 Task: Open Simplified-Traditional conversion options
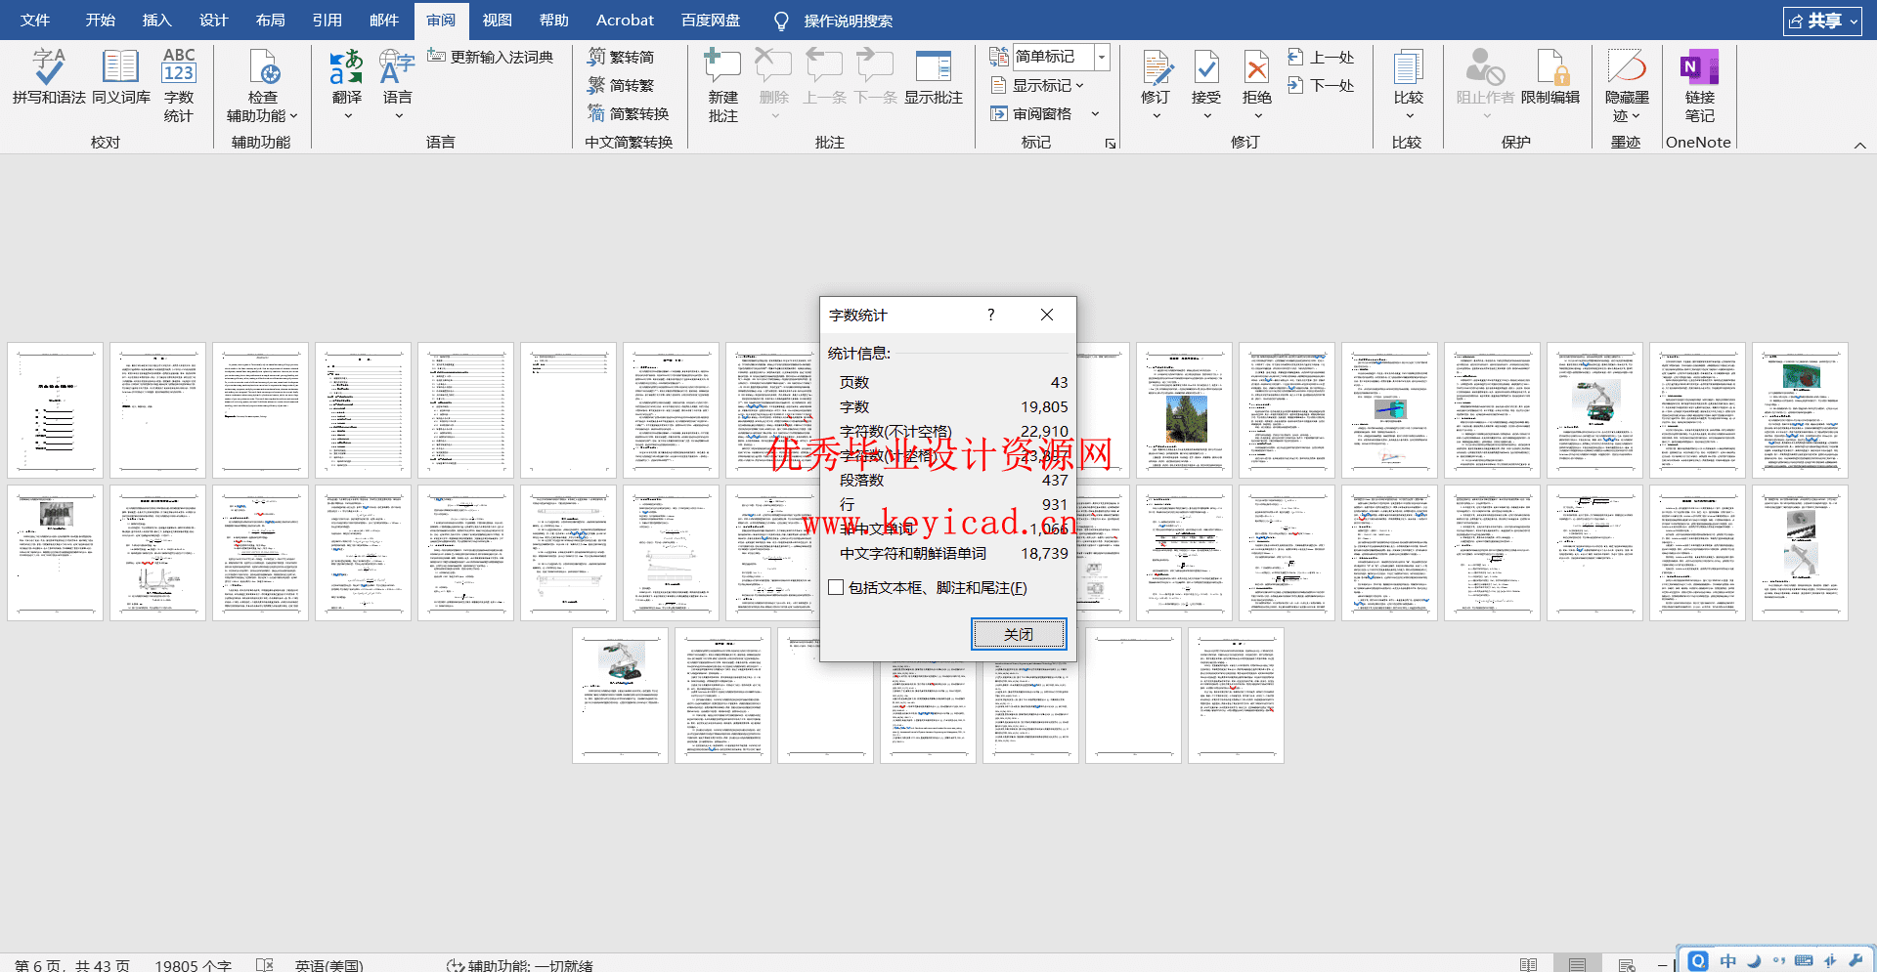pyautogui.click(x=629, y=113)
